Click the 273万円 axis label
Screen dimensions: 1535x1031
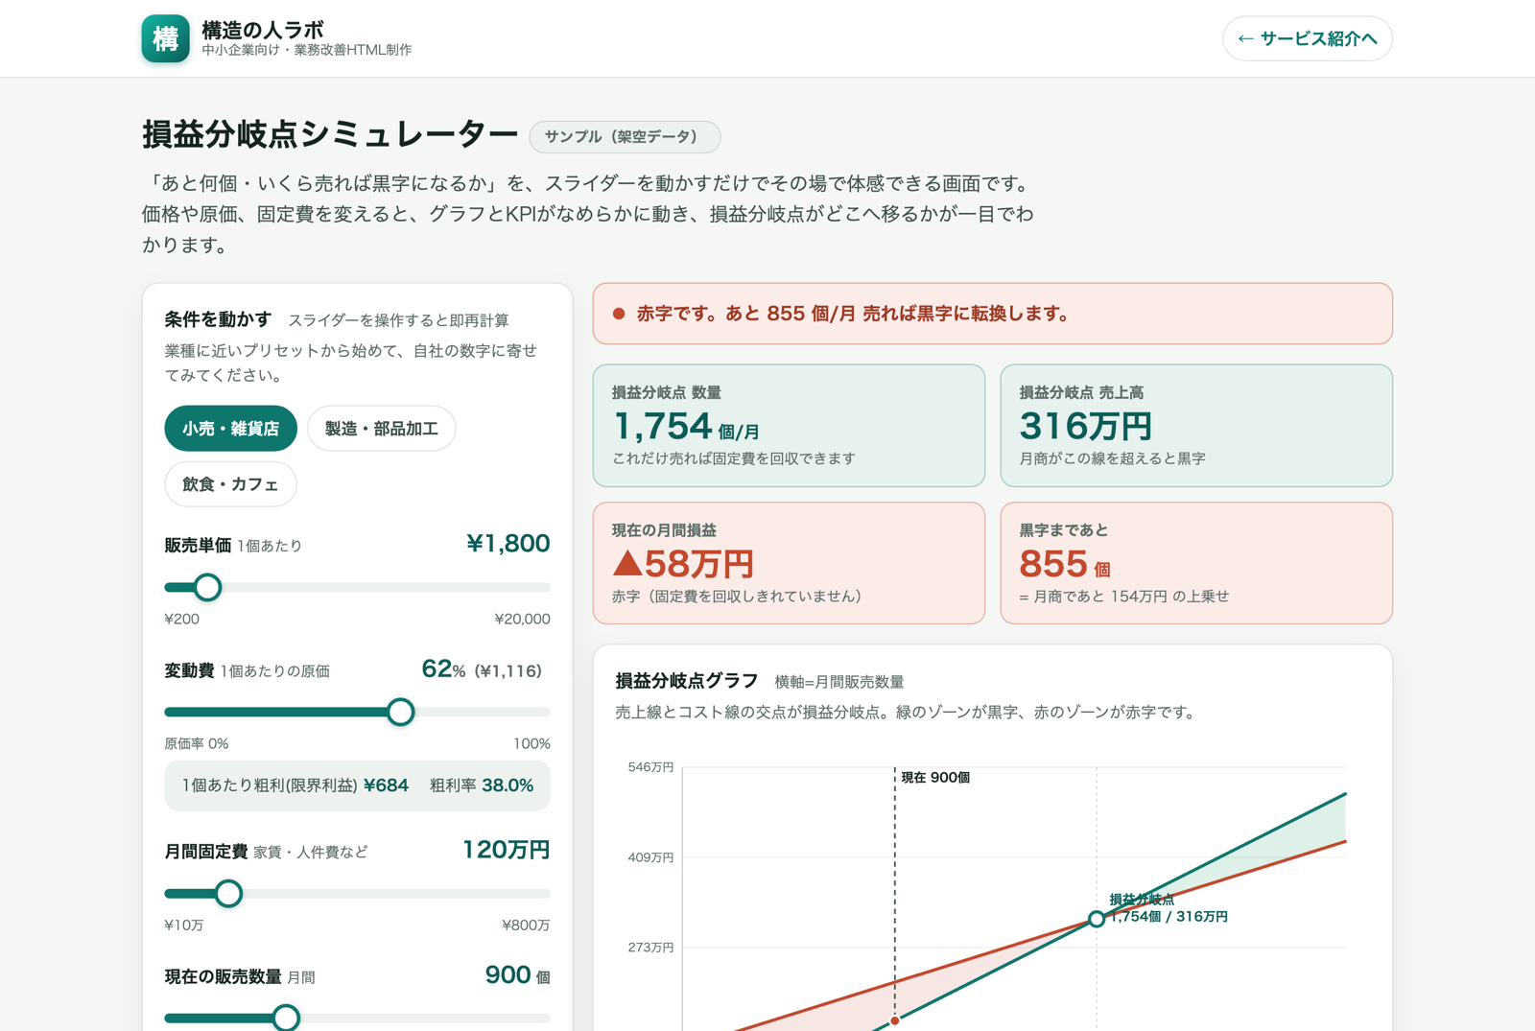[x=650, y=948]
